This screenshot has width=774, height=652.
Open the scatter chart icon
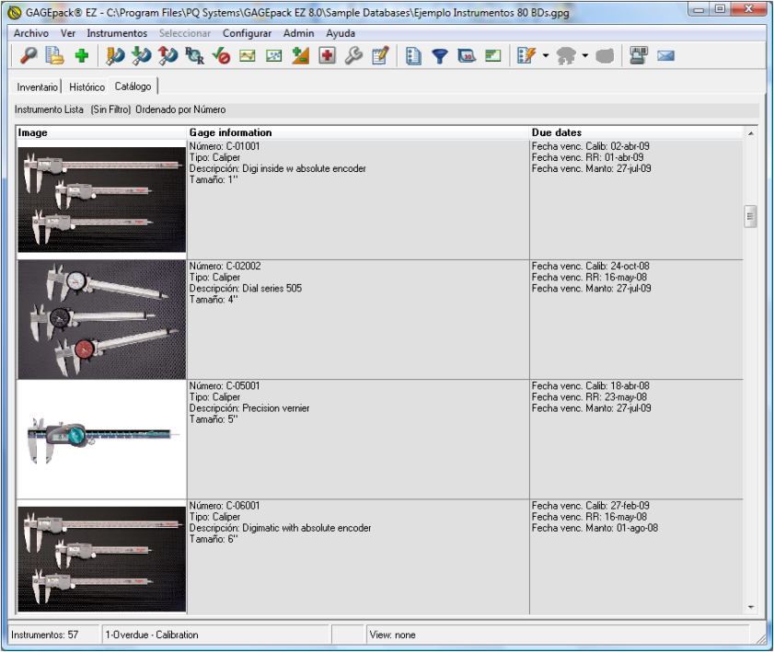(274, 55)
